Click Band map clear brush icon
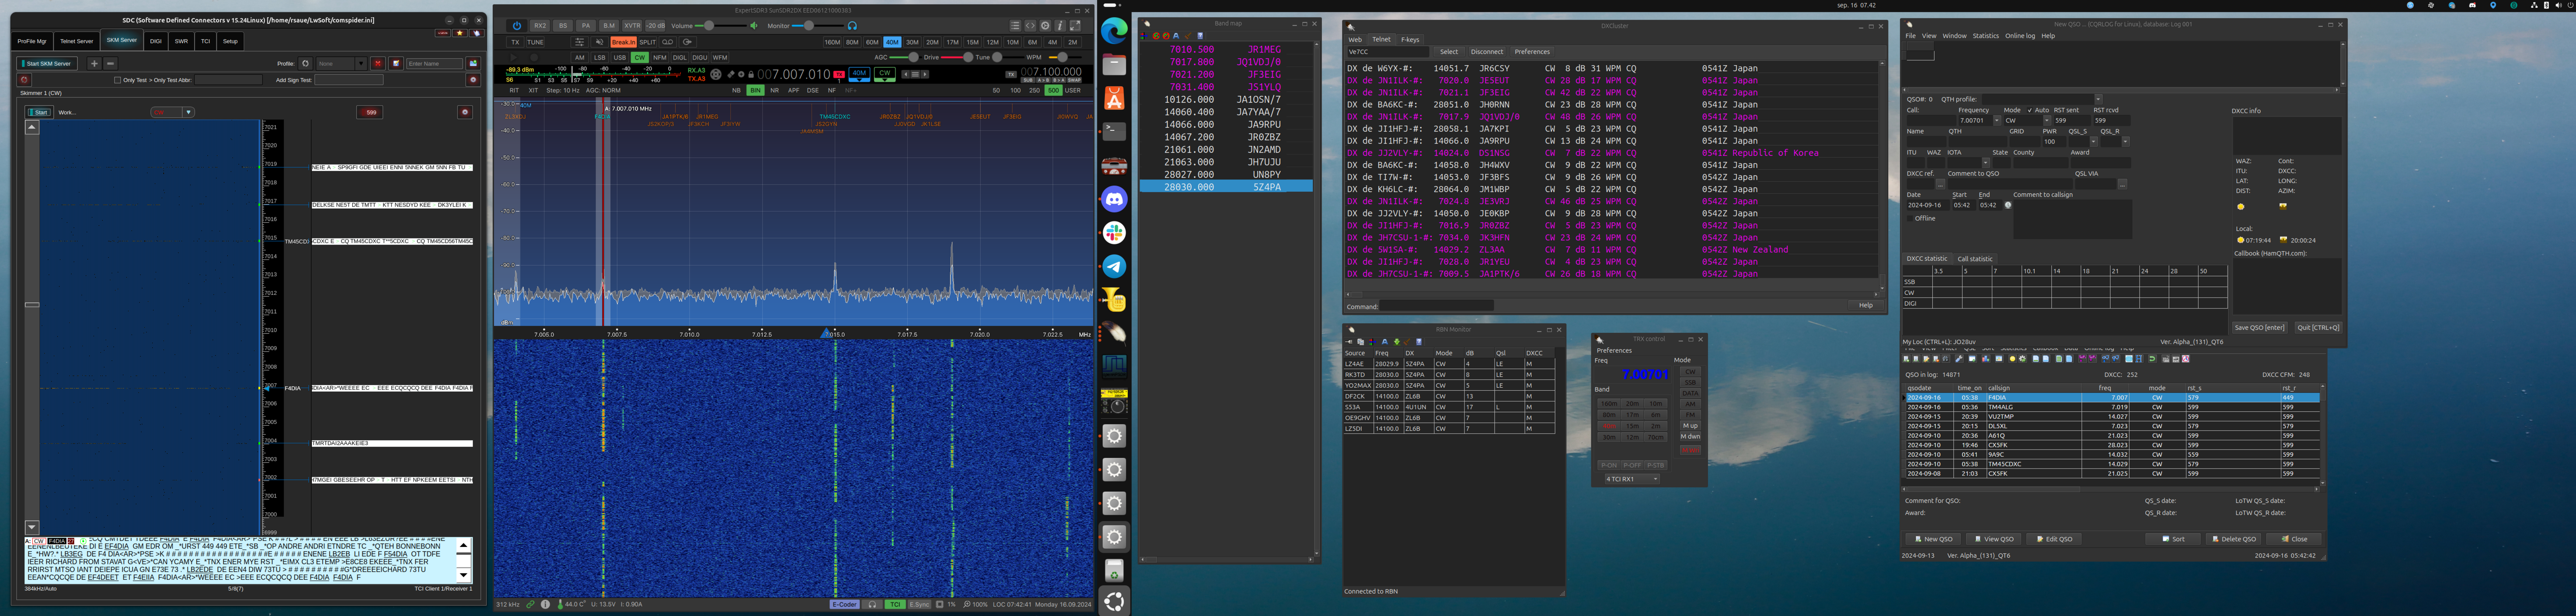 (x=1188, y=36)
